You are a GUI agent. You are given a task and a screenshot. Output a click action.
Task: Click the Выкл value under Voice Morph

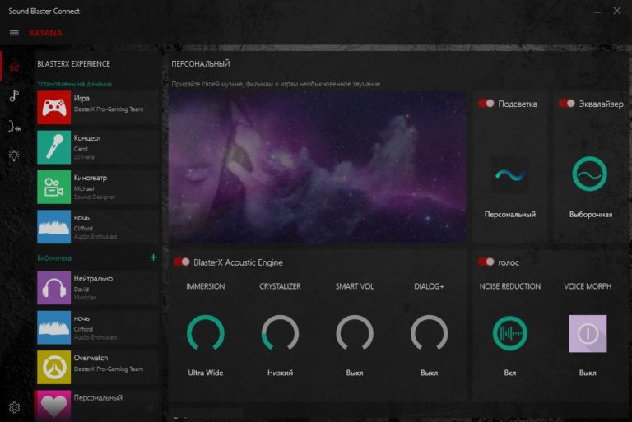588,373
